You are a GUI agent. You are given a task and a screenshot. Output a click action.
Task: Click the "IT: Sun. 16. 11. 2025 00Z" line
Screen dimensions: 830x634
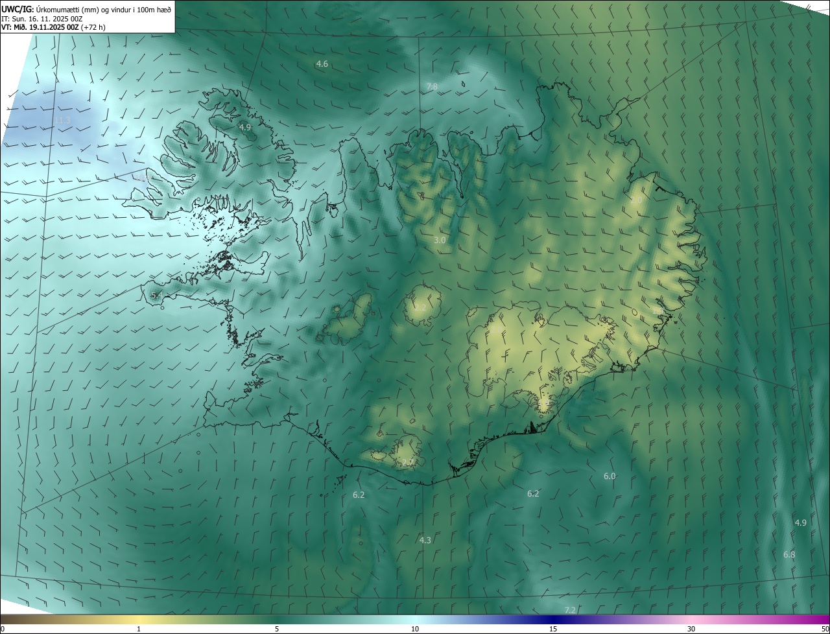click(41, 19)
